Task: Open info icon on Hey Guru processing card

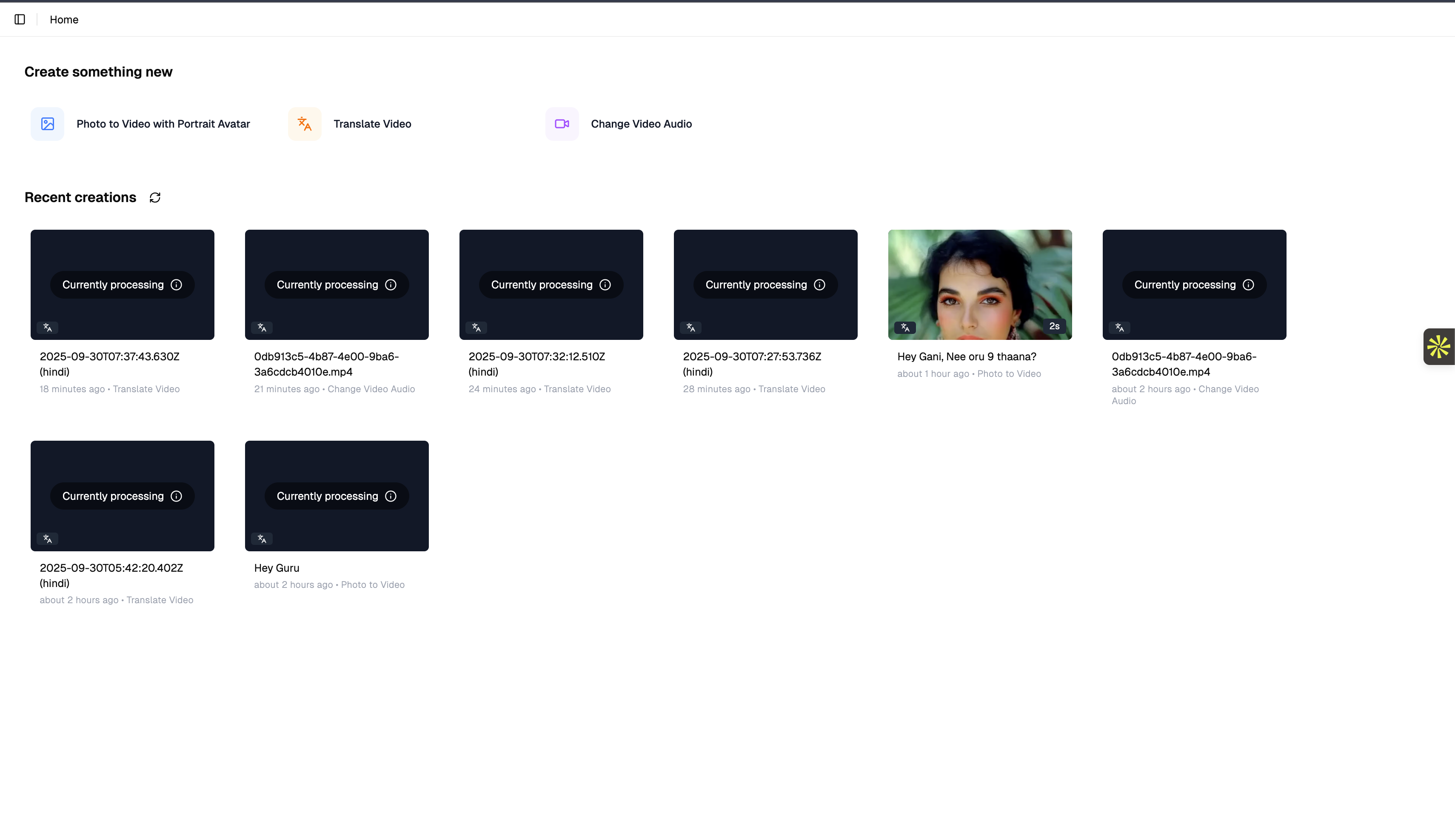Action: (x=390, y=496)
